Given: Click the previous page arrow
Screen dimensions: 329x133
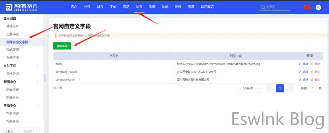Looking at the screenshot, I should pyautogui.click(x=269, y=88).
